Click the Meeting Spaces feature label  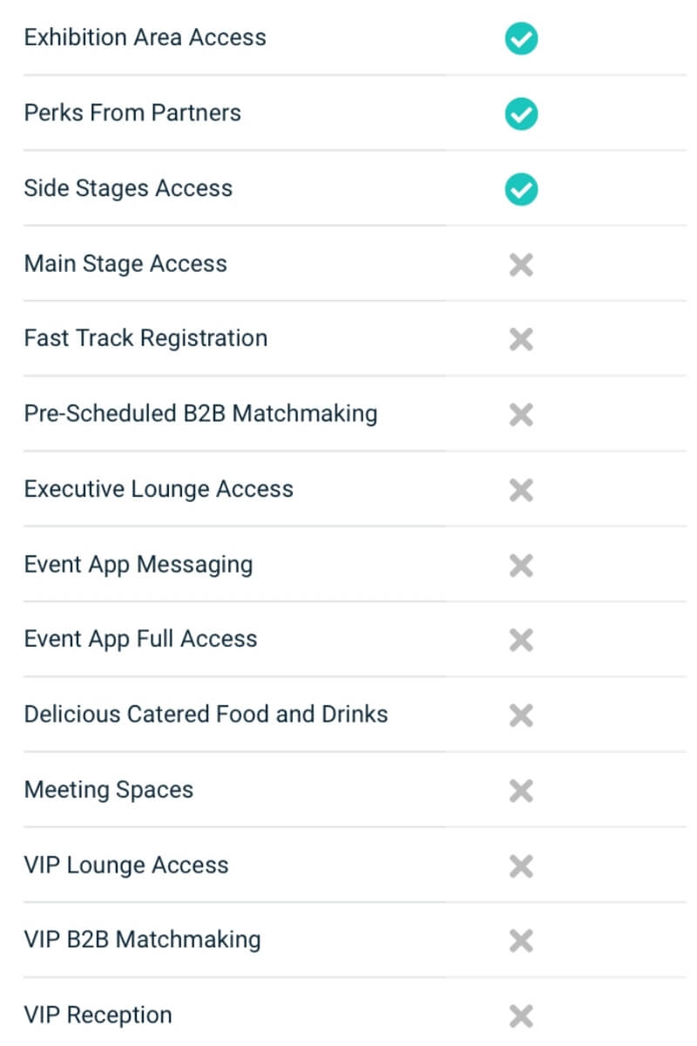[x=109, y=790]
